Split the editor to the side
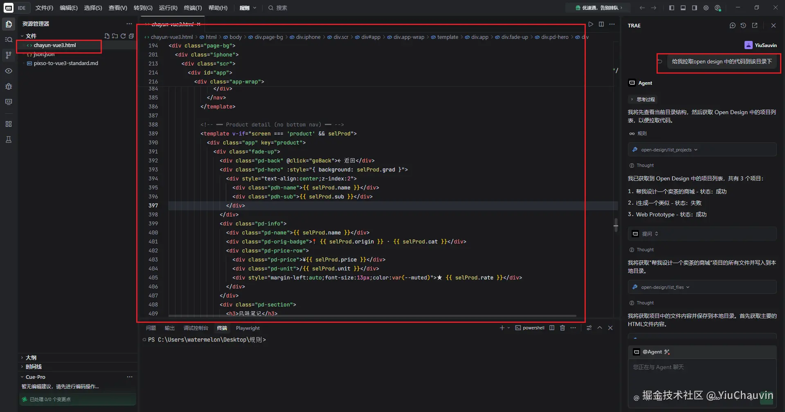This screenshot has width=785, height=412. (x=601, y=24)
